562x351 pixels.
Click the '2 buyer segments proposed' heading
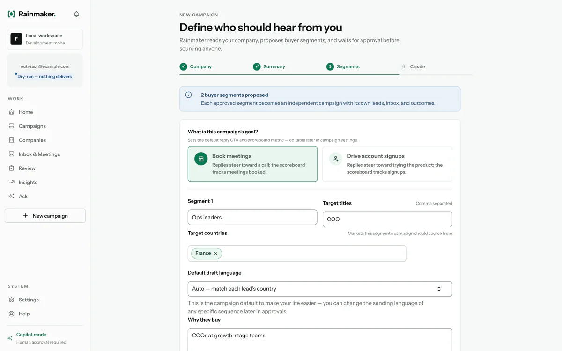coord(234,95)
